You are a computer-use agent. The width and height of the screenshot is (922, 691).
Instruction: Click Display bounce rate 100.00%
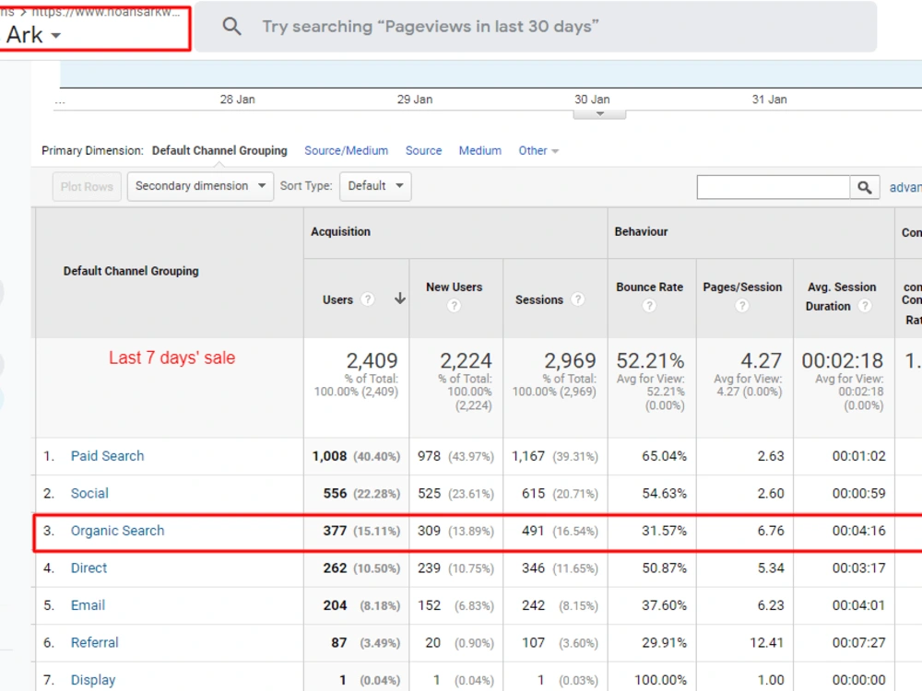pyautogui.click(x=660, y=680)
